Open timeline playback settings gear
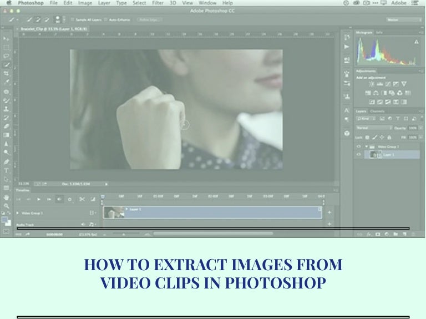This screenshot has width=426, height=319. click(70, 199)
